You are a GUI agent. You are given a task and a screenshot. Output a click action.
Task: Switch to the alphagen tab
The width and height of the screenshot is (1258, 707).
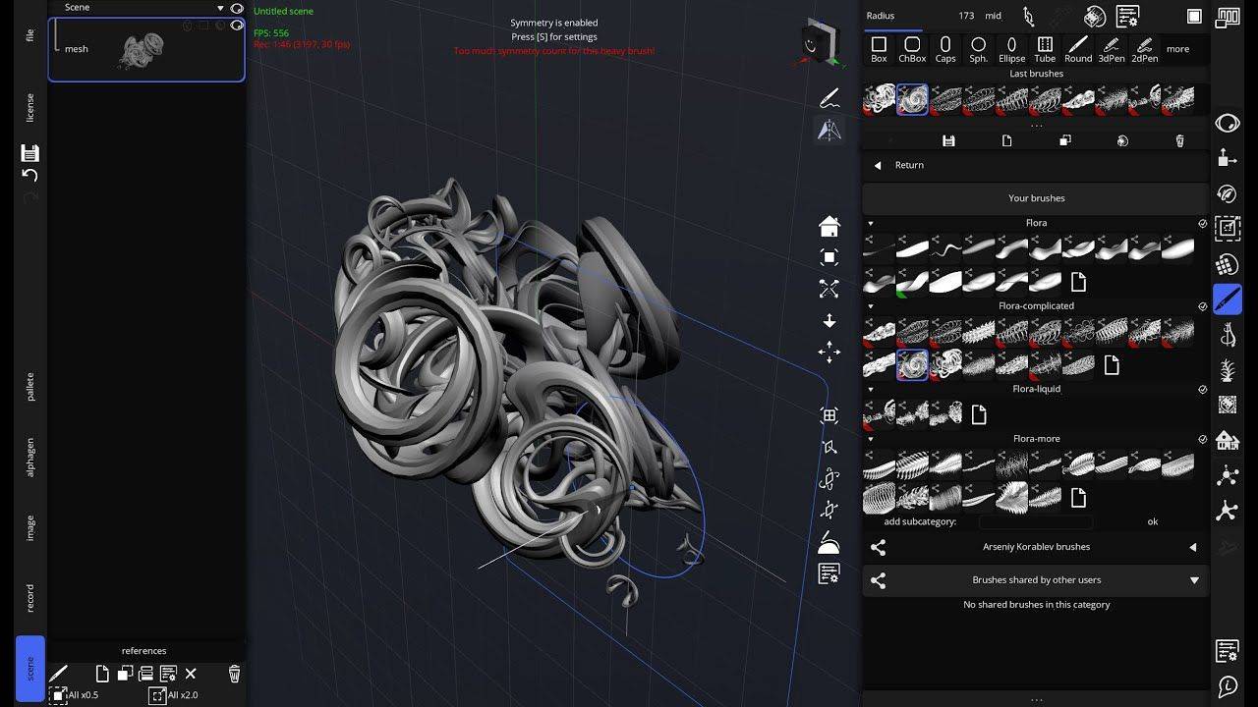pos(30,457)
